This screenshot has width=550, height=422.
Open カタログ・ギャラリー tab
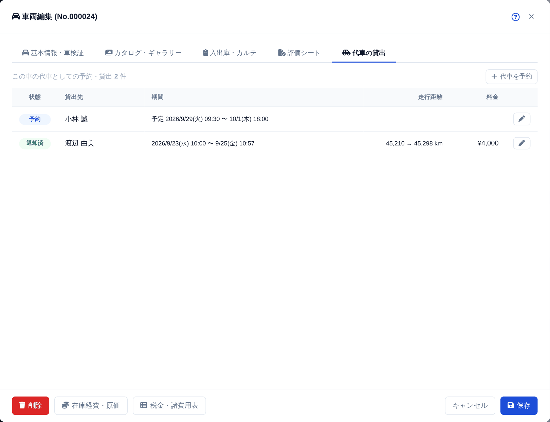click(143, 53)
